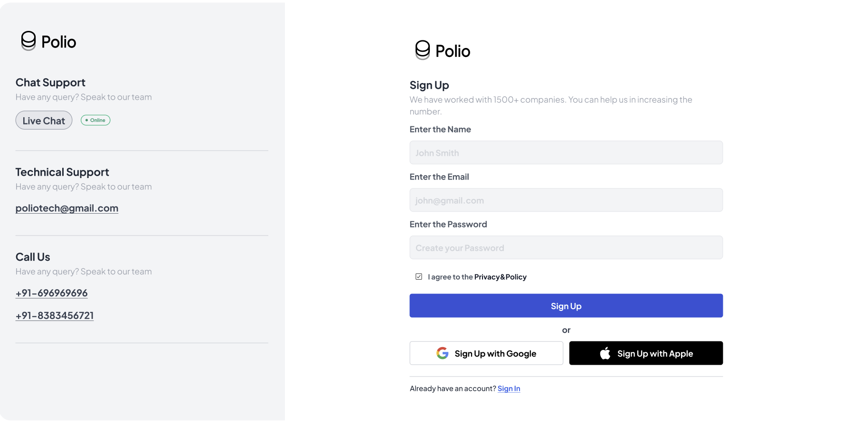
Task: Open Live Chat support
Action: tap(44, 121)
